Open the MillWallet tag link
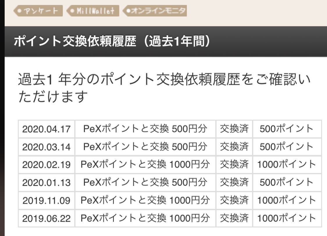Image resolution: width=327 pixels, height=236 pixels. click(x=93, y=11)
